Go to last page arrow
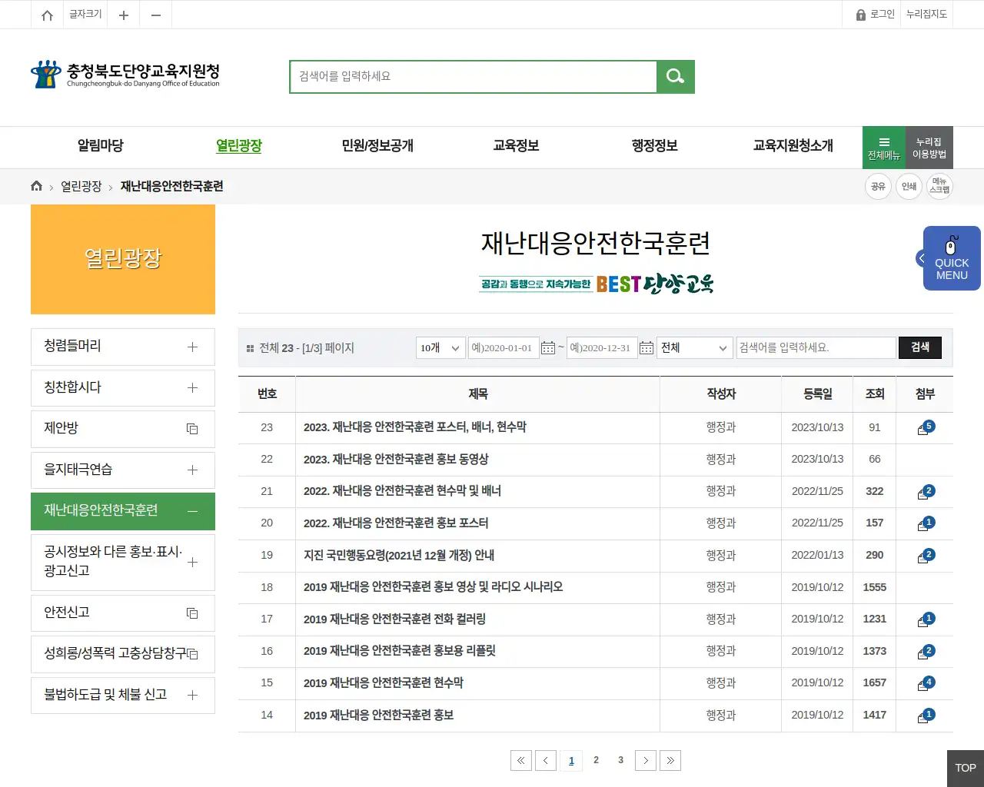 [x=670, y=760]
